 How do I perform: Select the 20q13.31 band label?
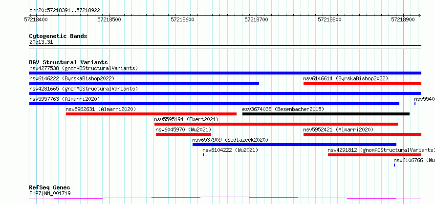point(41,42)
